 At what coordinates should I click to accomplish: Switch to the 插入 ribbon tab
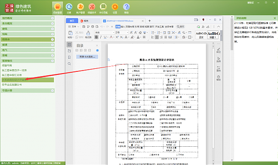pyautogui.click(x=123, y=27)
